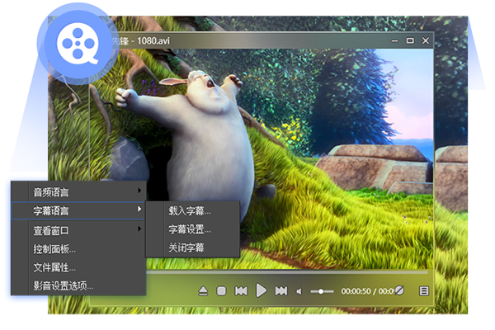
Task: Expand the 查看窗口 submenu arrow
Action: [139, 229]
